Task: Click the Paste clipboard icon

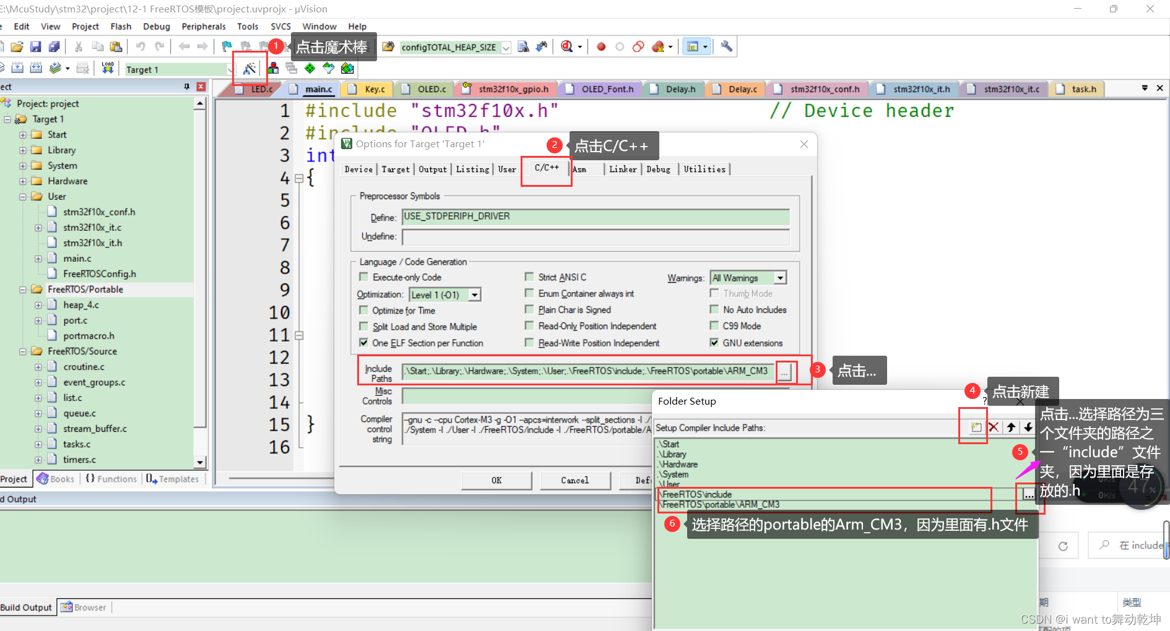Action: 116,46
